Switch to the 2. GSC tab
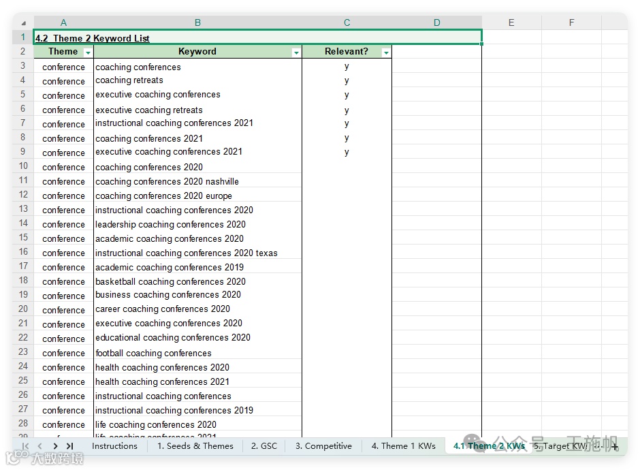The image size is (640, 470). coord(263,446)
